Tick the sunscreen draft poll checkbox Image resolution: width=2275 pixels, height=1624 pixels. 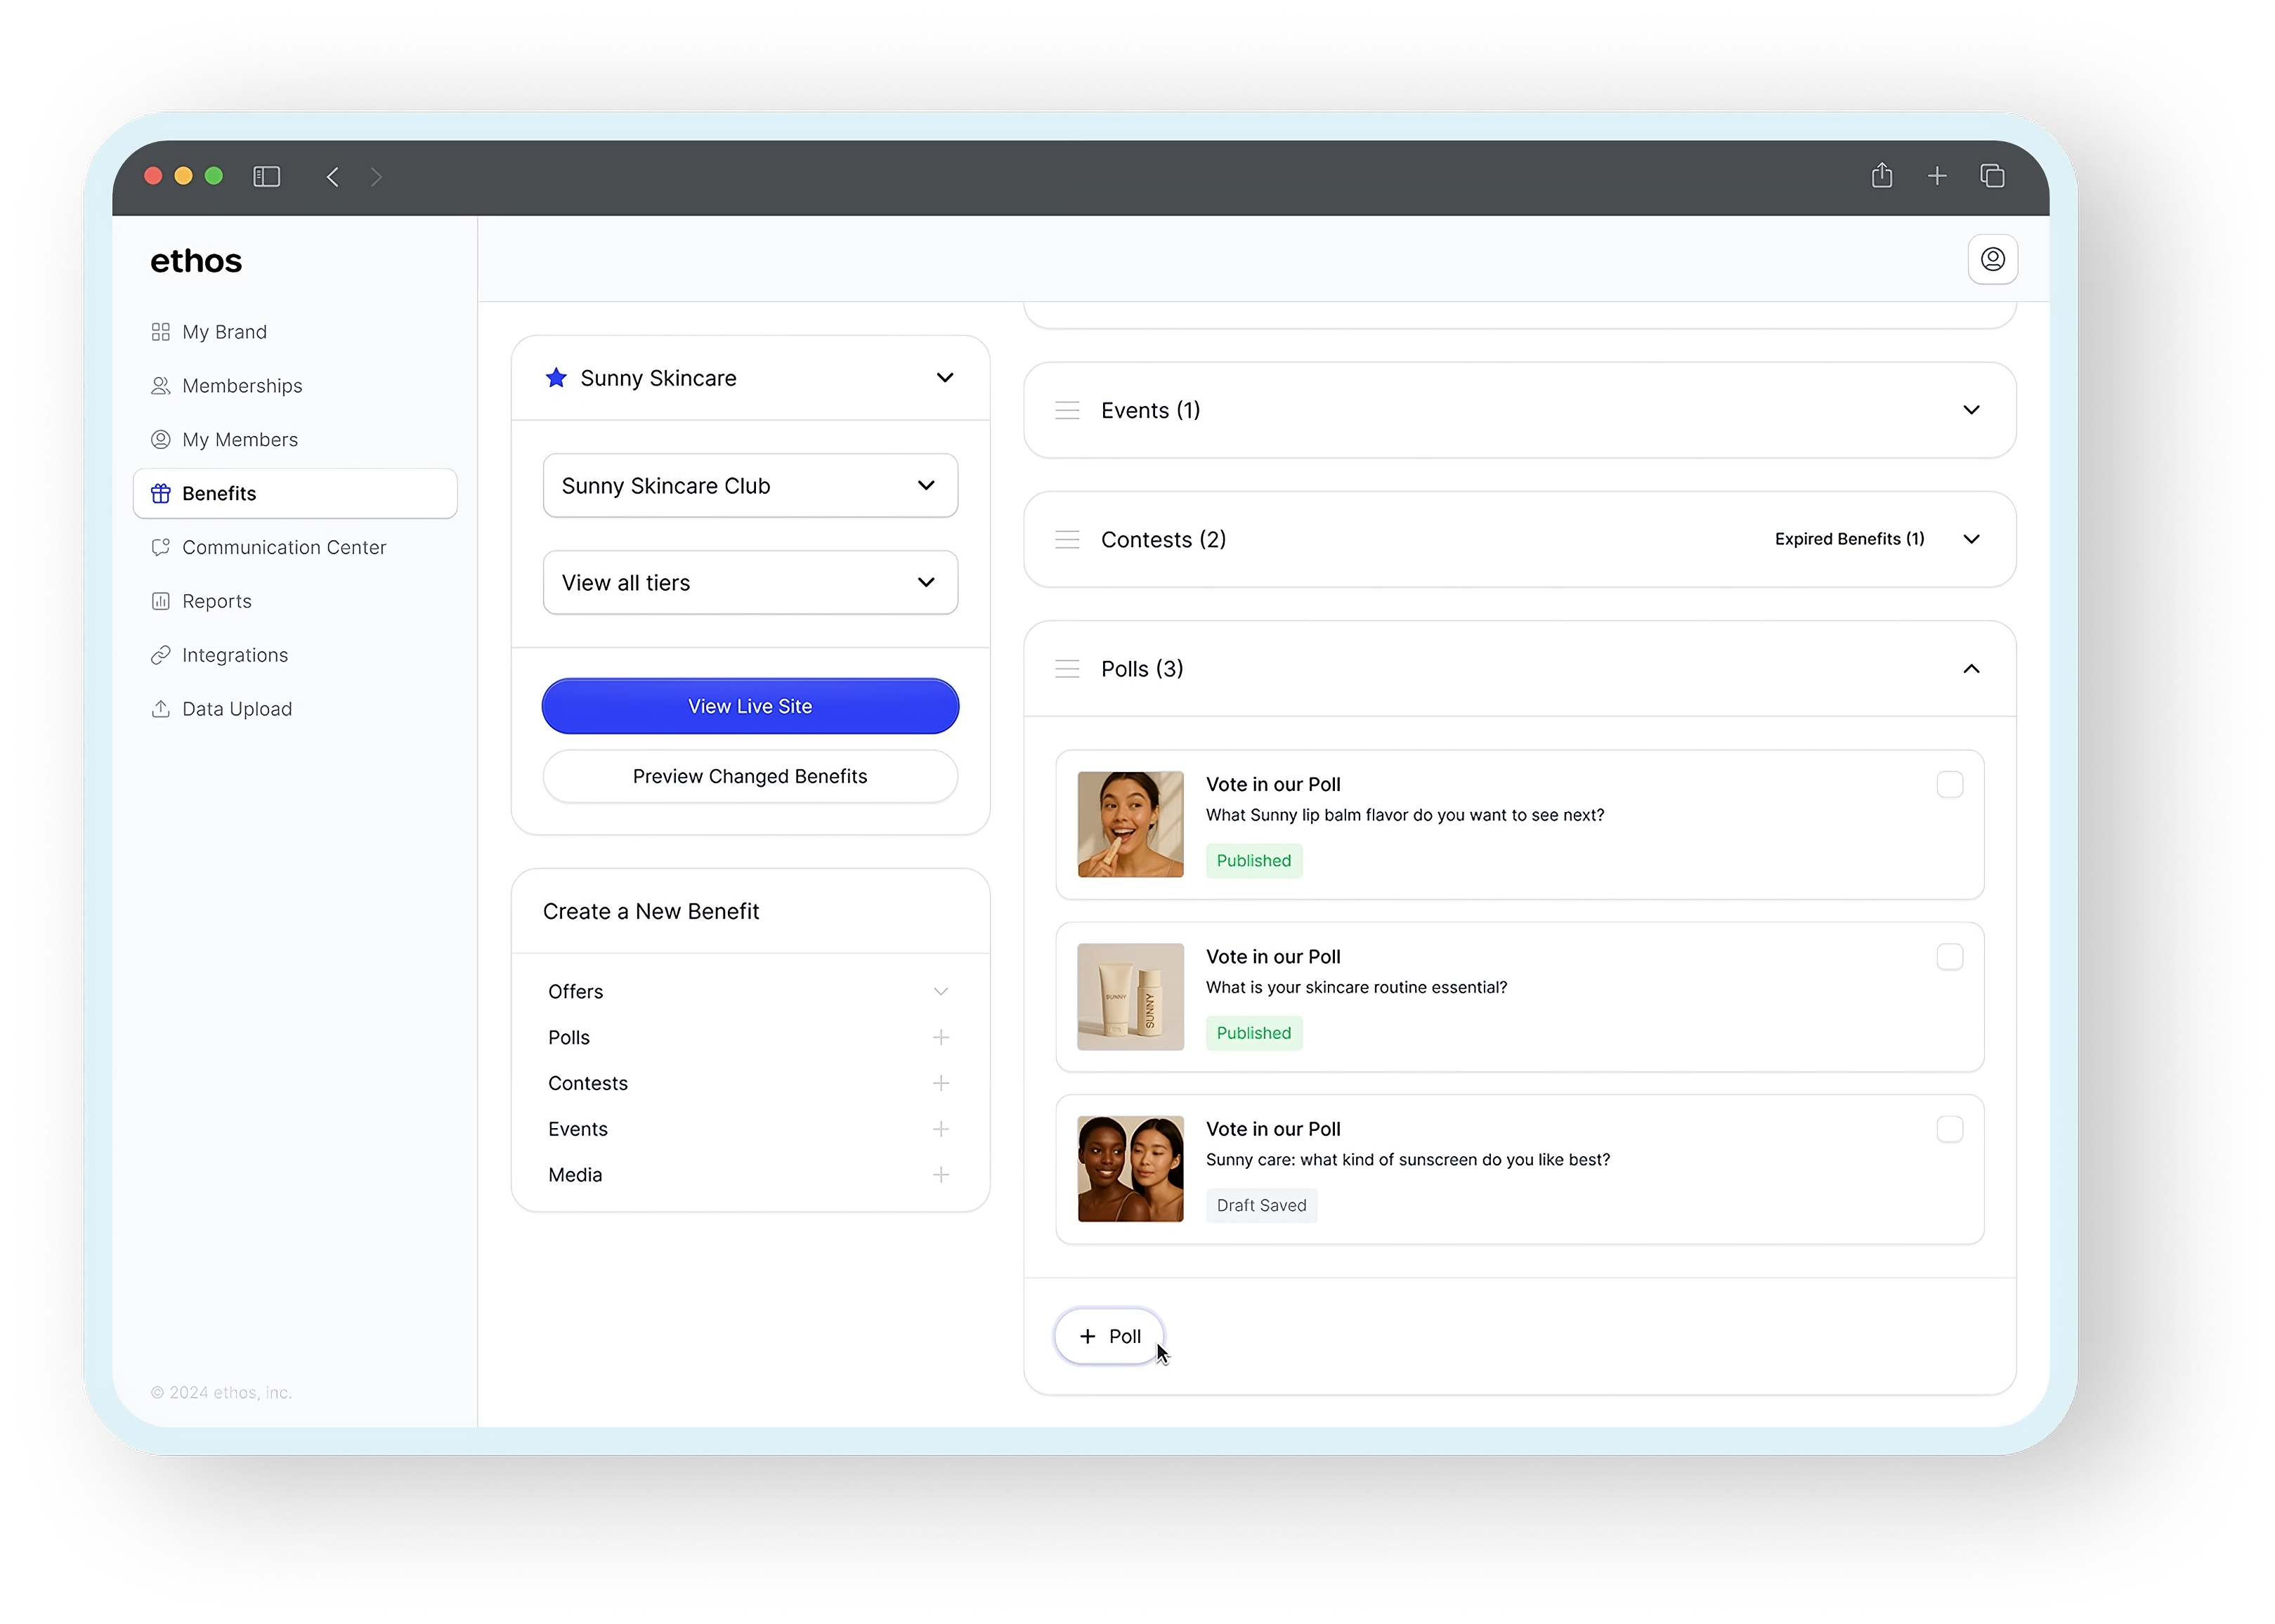point(1949,1129)
